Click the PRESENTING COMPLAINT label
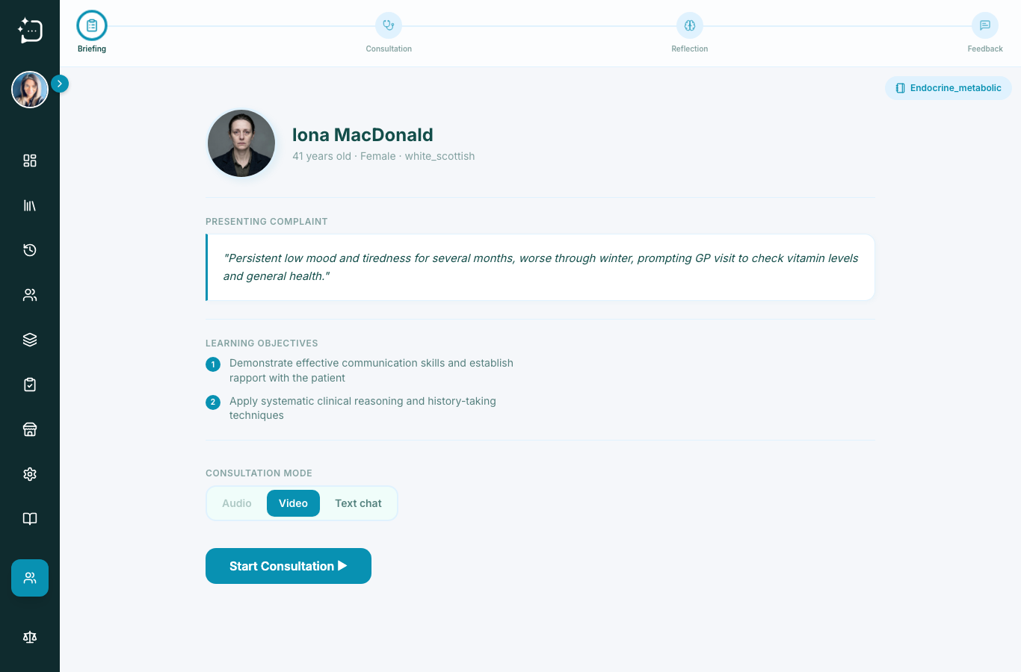This screenshot has width=1021, height=672. 267,222
